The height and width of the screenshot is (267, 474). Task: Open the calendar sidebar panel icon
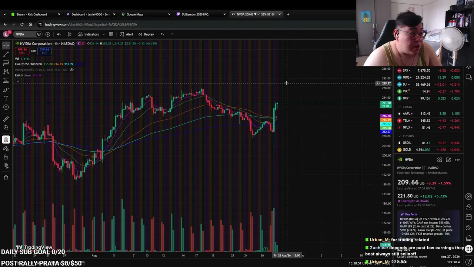(468, 217)
